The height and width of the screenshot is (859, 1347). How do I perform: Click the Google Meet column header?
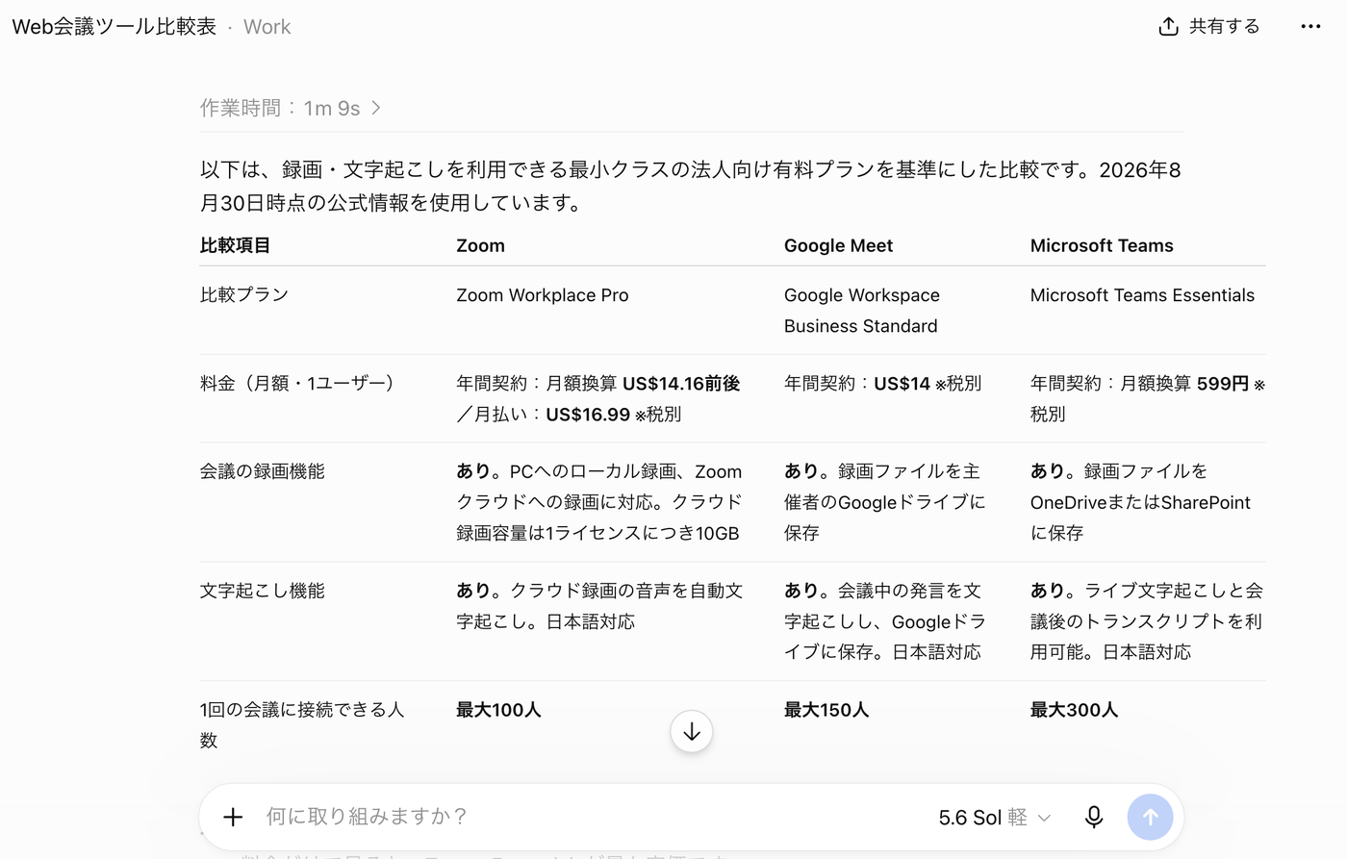coord(838,245)
